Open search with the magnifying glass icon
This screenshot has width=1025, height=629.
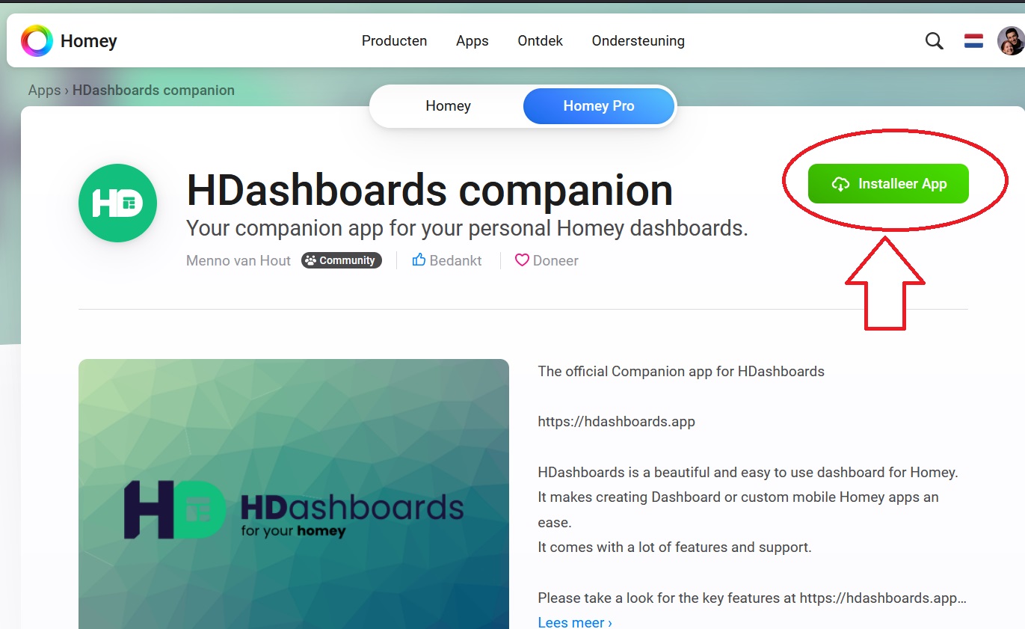tap(934, 41)
